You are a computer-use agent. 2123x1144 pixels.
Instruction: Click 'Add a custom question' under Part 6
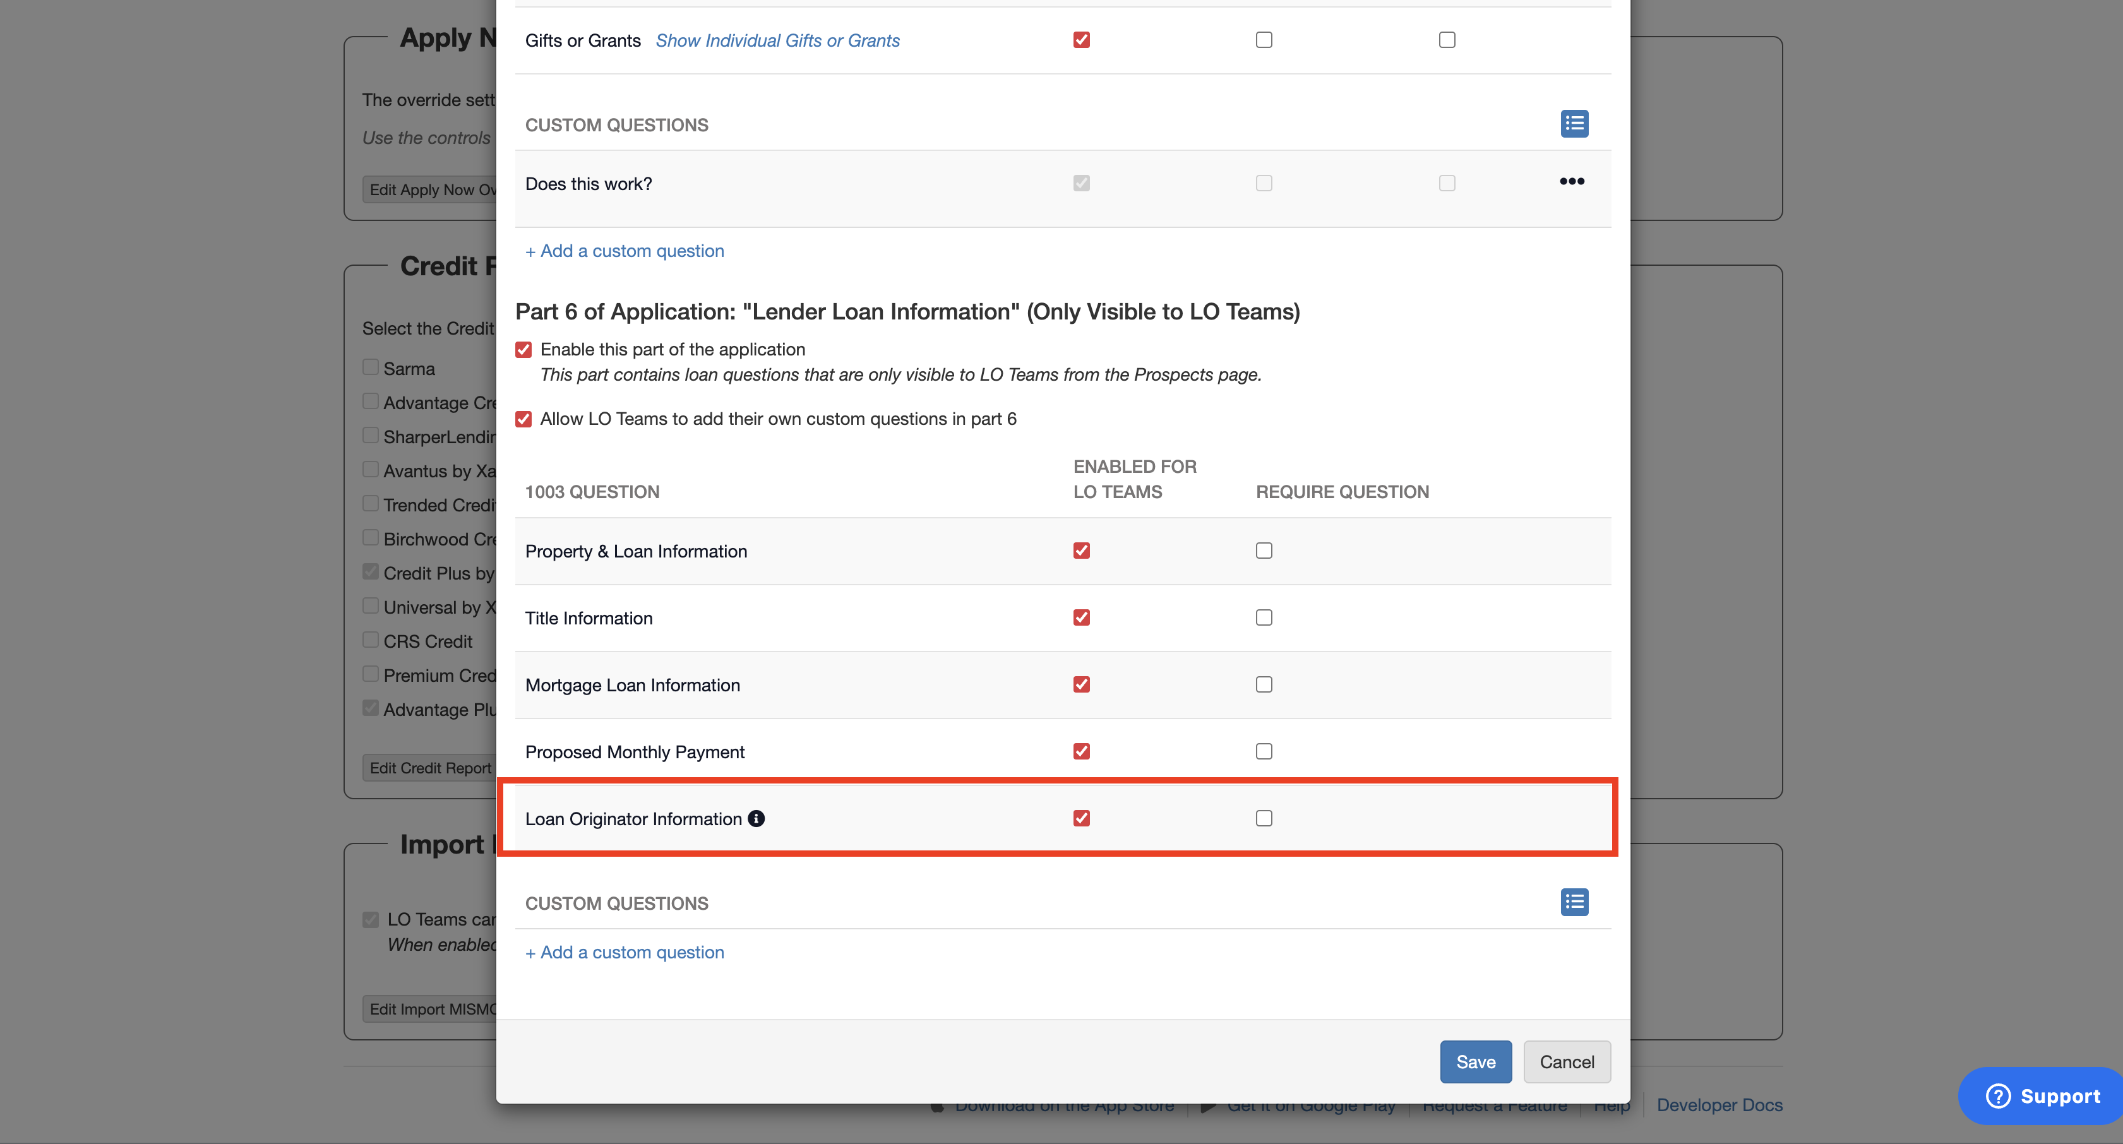point(625,952)
